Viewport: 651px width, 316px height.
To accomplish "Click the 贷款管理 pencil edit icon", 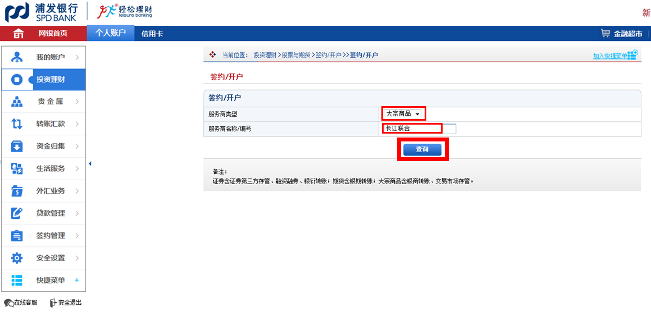I will [x=17, y=213].
